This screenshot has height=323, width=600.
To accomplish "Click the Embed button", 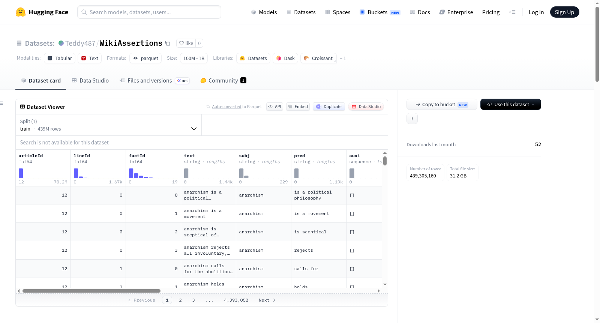I will pos(298,107).
